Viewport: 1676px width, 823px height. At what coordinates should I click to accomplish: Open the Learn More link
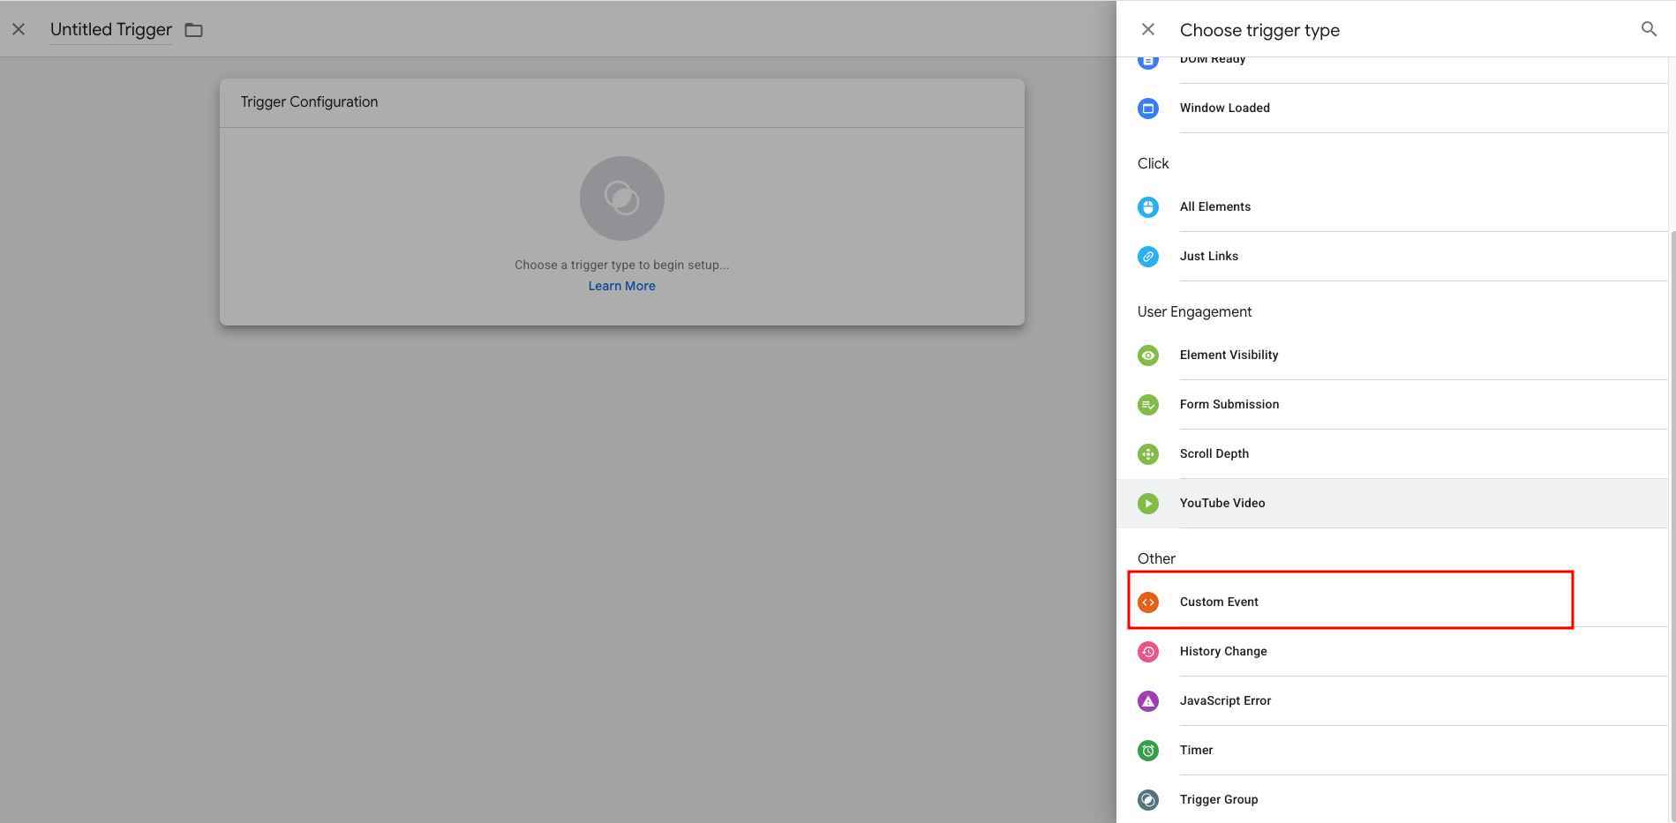[x=621, y=286]
